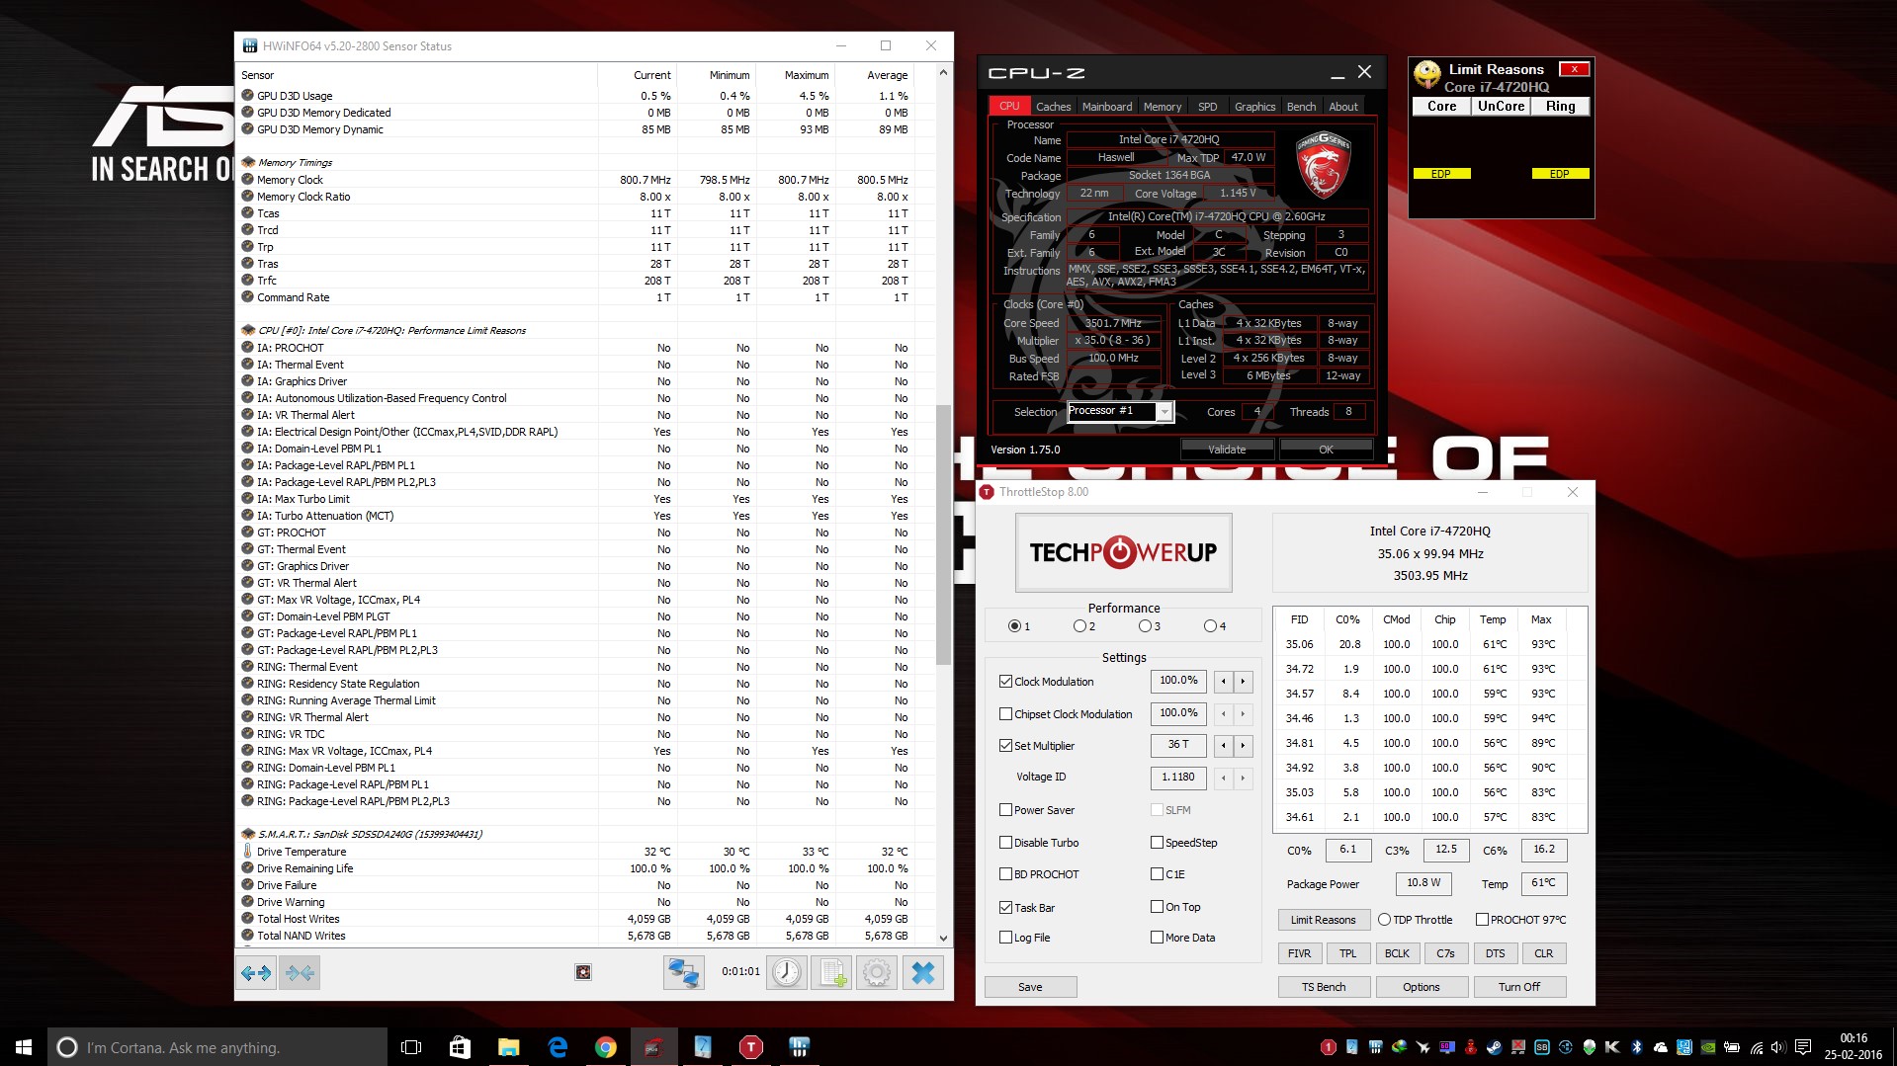This screenshot has height=1066, width=1897.
Task: Launch Microsoft Edge from taskbar
Action: point(558,1047)
